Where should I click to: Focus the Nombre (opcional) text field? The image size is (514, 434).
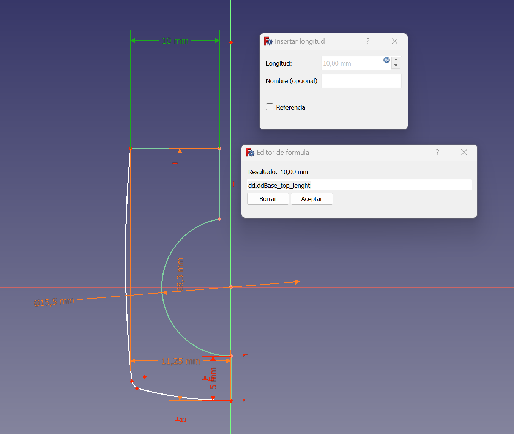click(361, 81)
